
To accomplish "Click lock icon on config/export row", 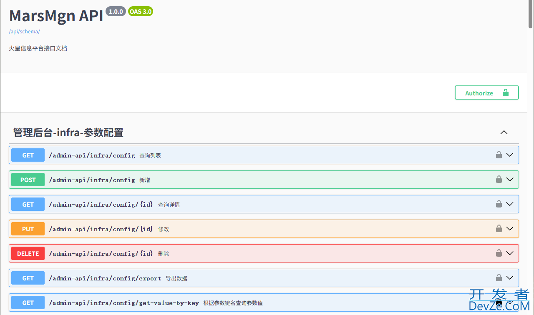I will (x=499, y=278).
